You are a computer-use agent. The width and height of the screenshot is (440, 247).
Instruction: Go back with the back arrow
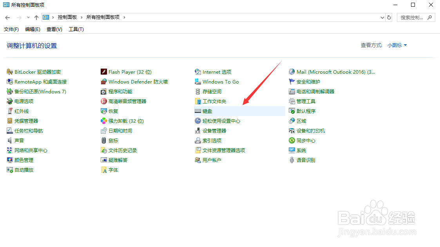tap(7, 17)
